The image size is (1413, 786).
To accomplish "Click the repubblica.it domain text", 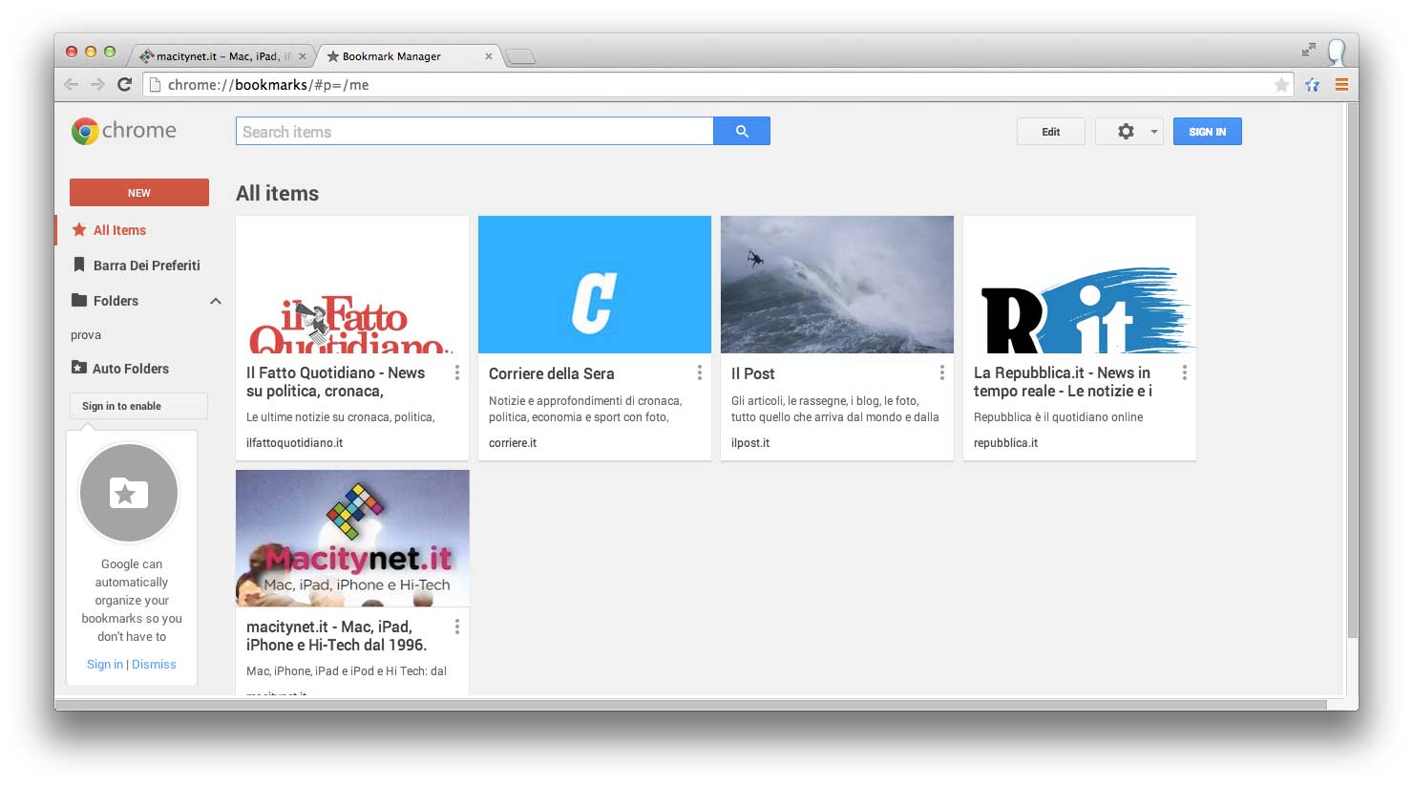I will click(x=1005, y=443).
